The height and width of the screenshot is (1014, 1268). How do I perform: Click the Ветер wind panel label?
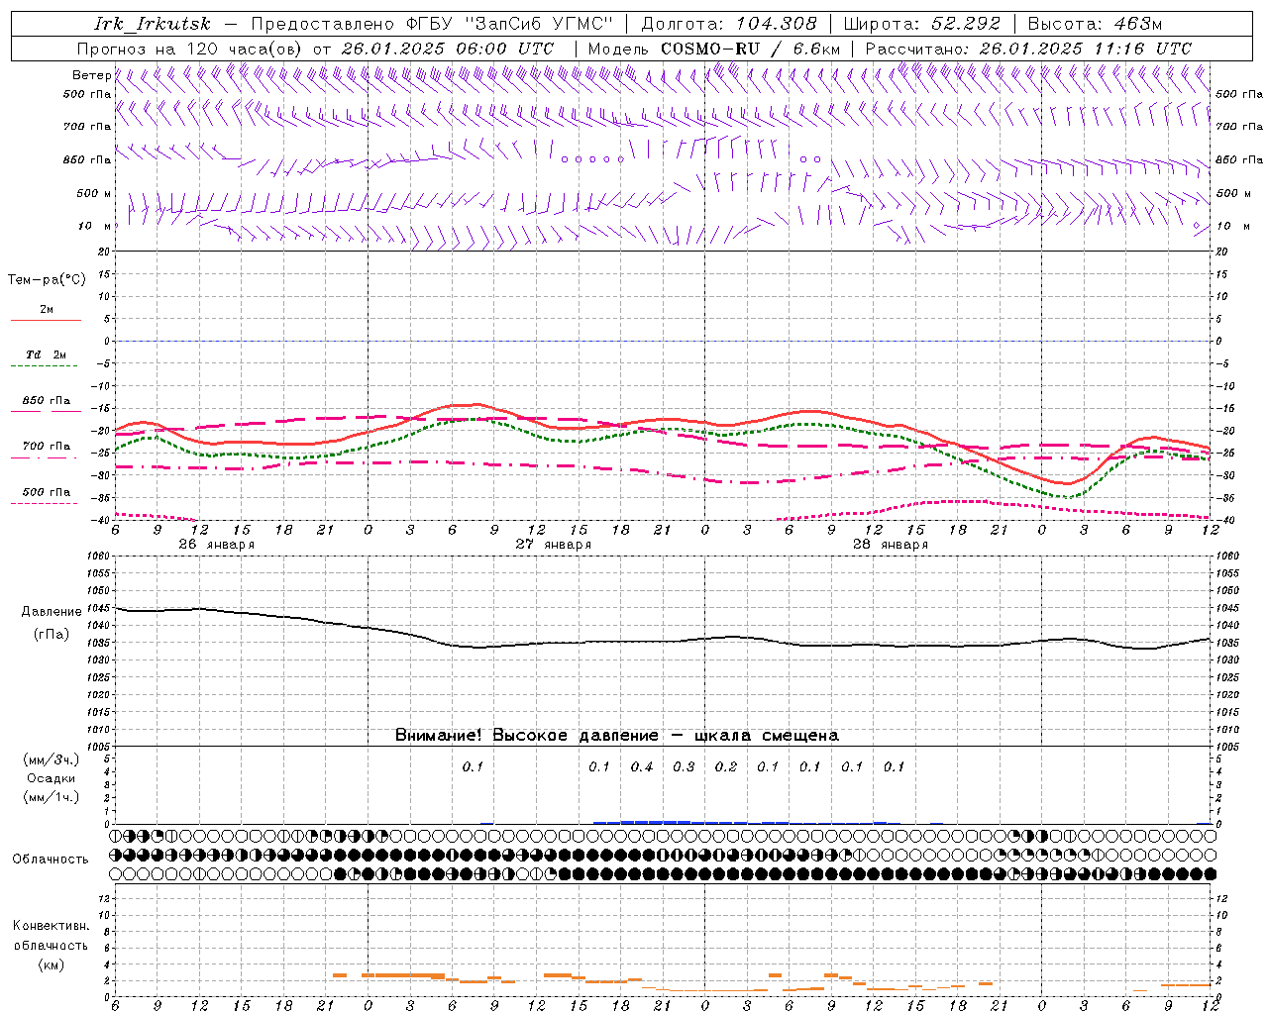tap(91, 75)
